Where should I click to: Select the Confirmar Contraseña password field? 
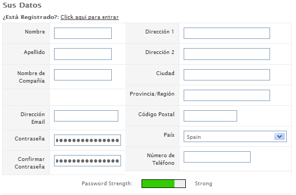[88, 160]
